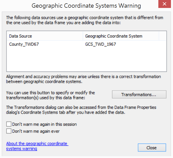
Task: Click the 'Alignment and accuracy problems' paragraph
Action: pos(83,79)
